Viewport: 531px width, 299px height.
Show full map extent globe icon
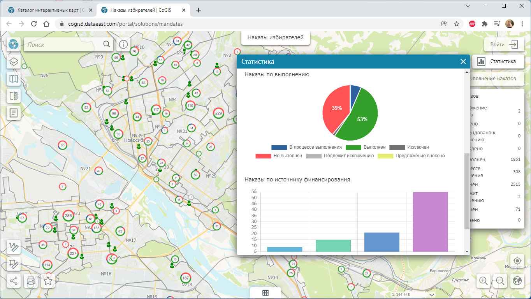tap(517, 280)
